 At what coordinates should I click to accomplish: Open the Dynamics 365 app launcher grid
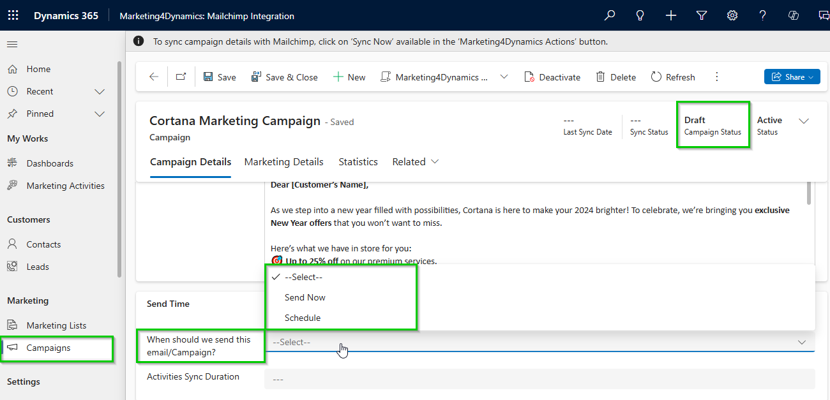tap(13, 15)
